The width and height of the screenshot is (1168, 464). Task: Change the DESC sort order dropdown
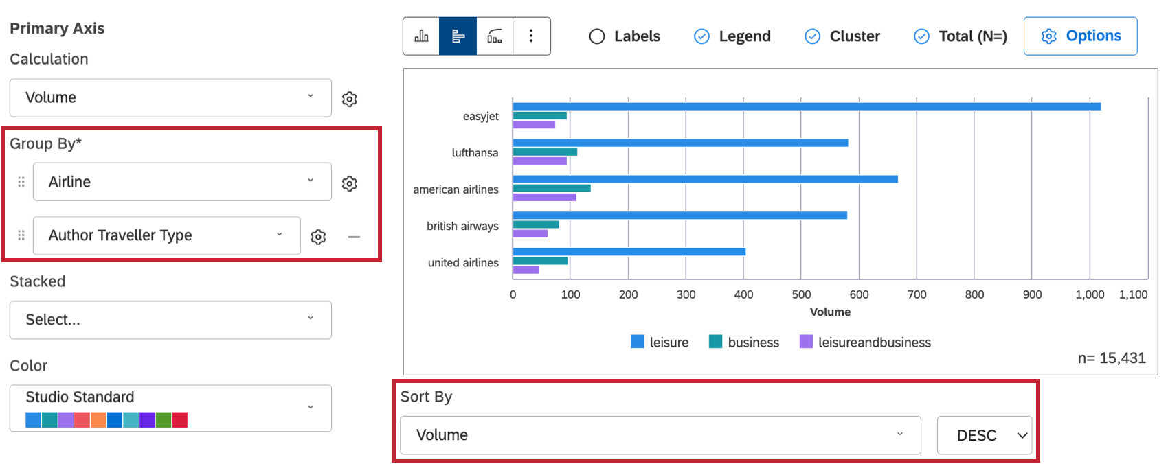pyautogui.click(x=985, y=435)
